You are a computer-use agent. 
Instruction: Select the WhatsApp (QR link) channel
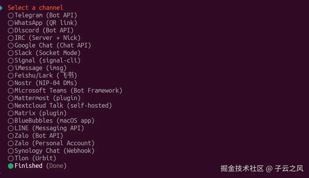(x=44, y=23)
